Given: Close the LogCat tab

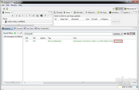Looking at the screenshot, I should pyautogui.click(x=12, y=28).
